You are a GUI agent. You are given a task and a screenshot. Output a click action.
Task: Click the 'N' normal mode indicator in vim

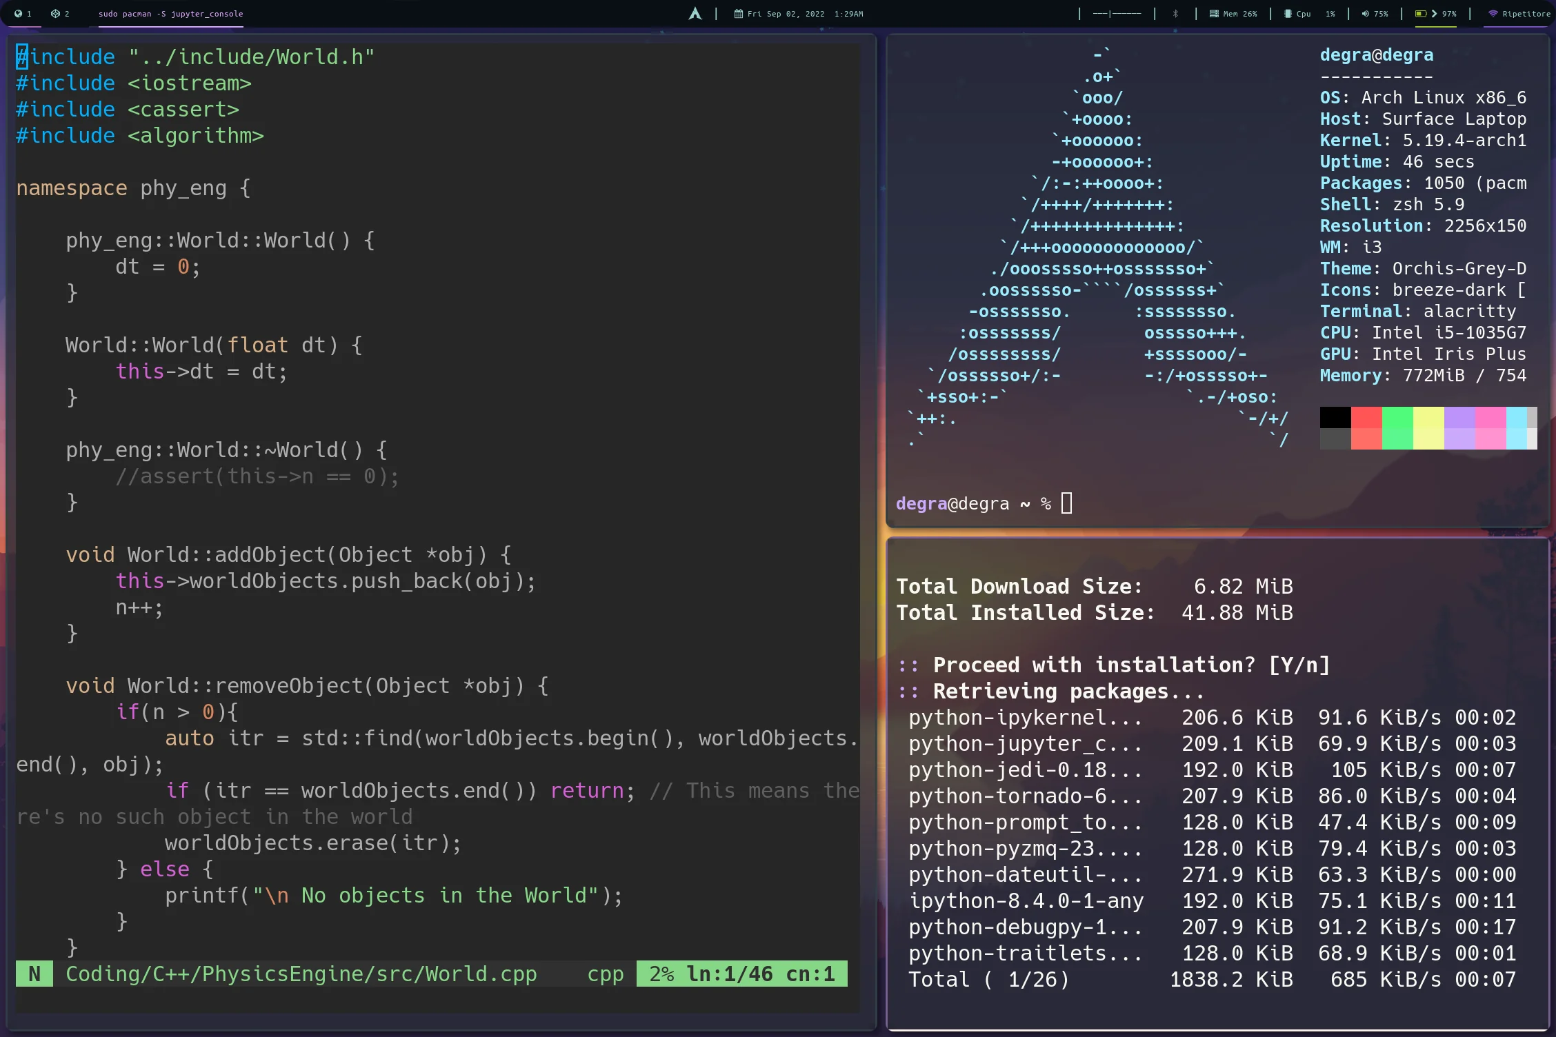[34, 974]
